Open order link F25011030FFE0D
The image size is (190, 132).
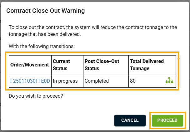[30, 81]
